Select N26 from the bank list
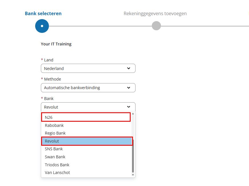Viewport: 249px width, 186px height. pos(86,117)
